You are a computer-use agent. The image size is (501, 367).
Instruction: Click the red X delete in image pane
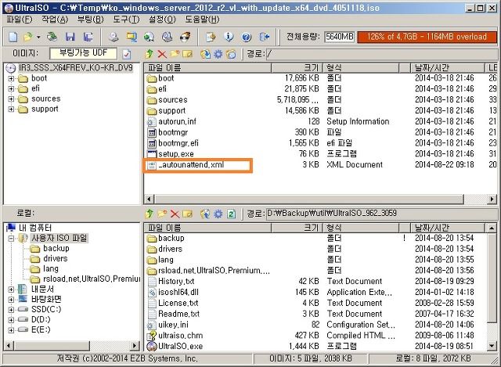pyautogui.click(x=162, y=54)
